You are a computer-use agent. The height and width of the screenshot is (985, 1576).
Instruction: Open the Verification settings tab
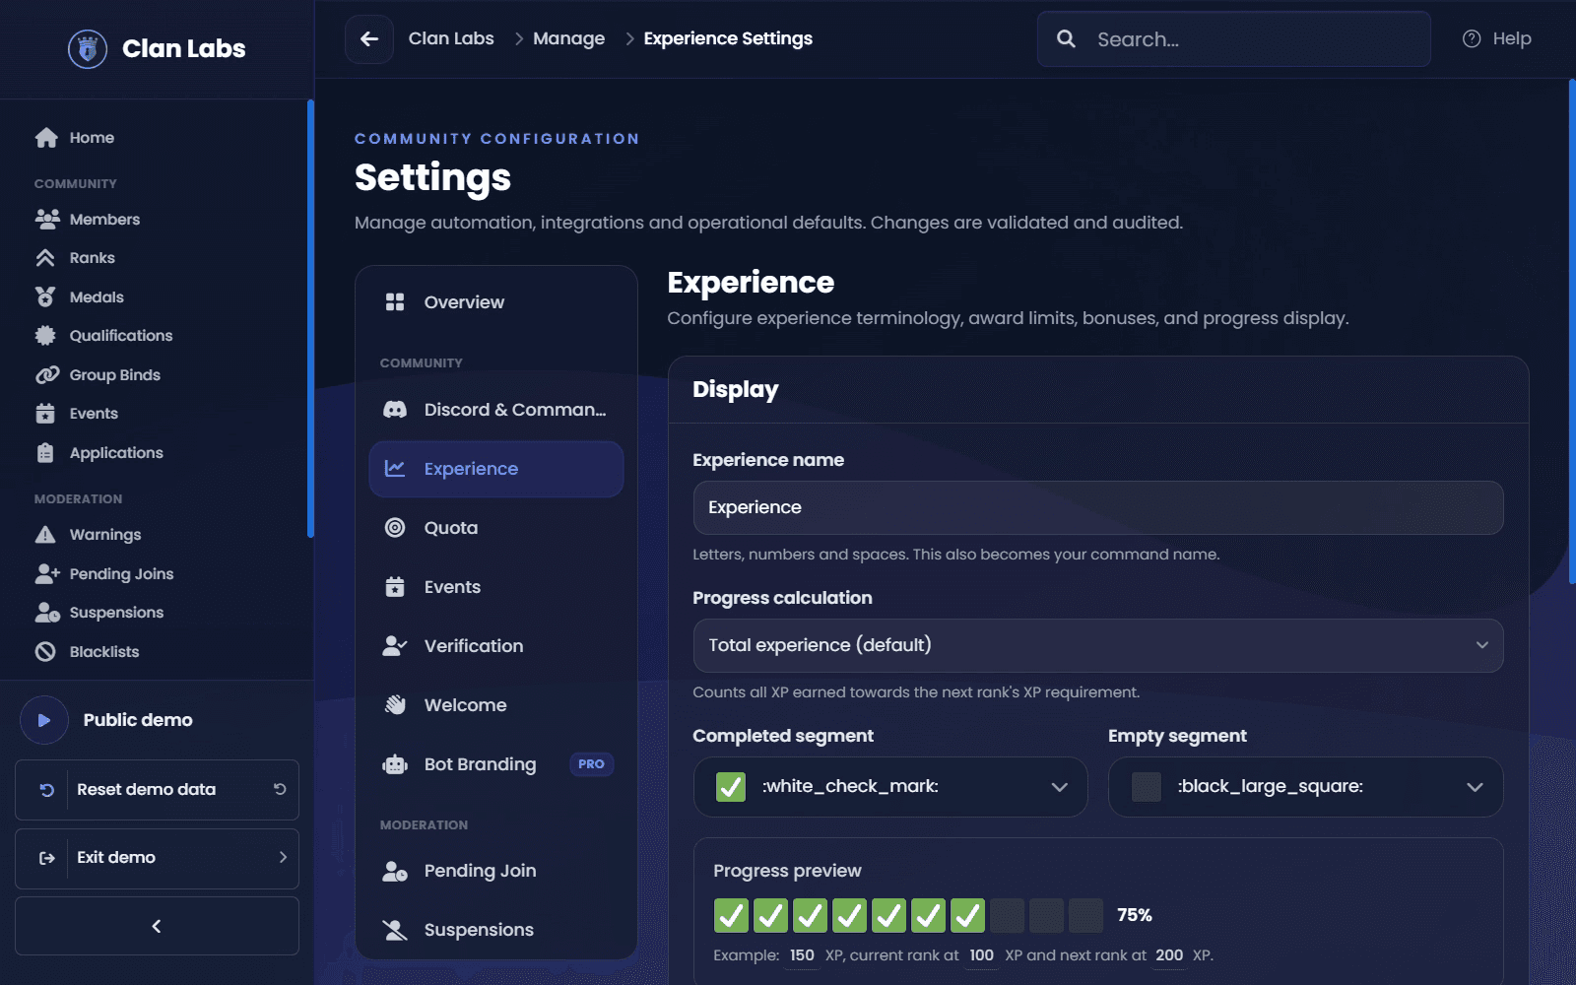(x=496, y=646)
